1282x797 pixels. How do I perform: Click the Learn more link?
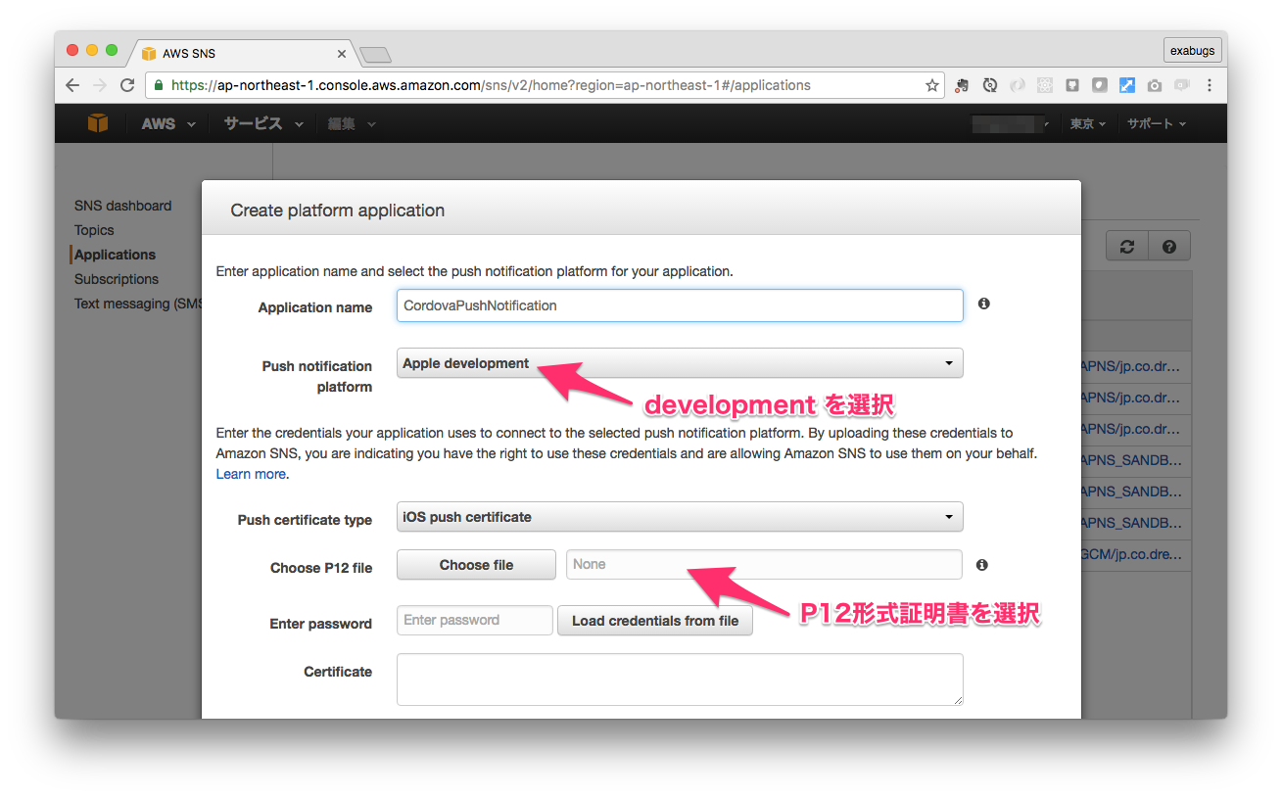251,474
